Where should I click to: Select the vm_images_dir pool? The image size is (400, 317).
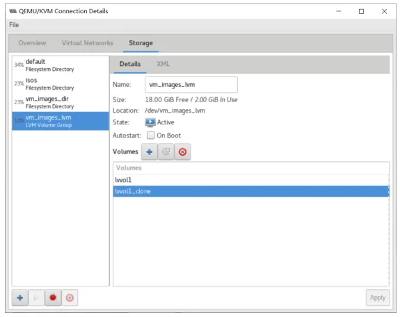61,102
